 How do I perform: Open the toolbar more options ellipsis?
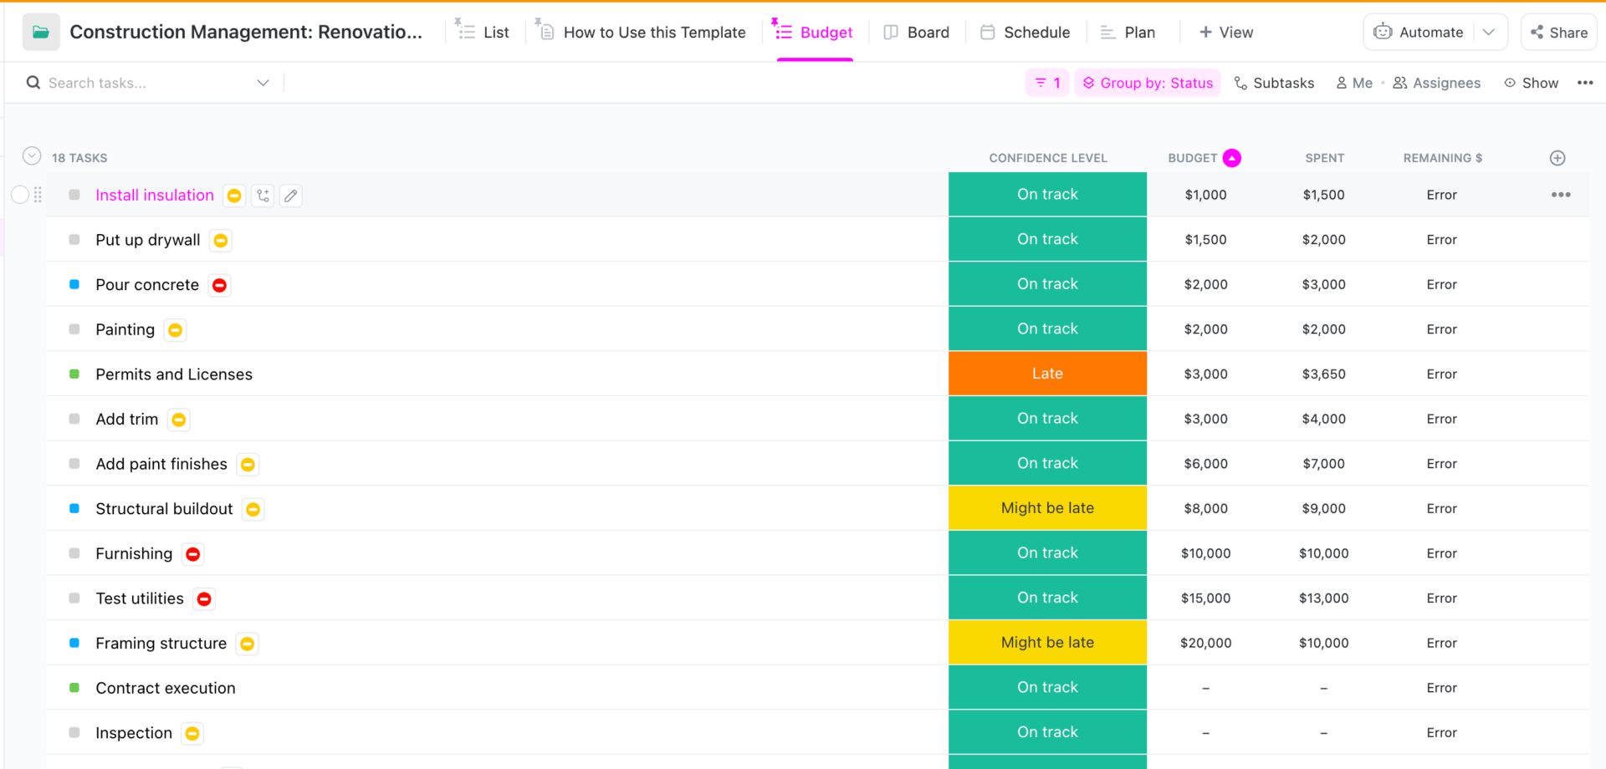pyautogui.click(x=1584, y=83)
